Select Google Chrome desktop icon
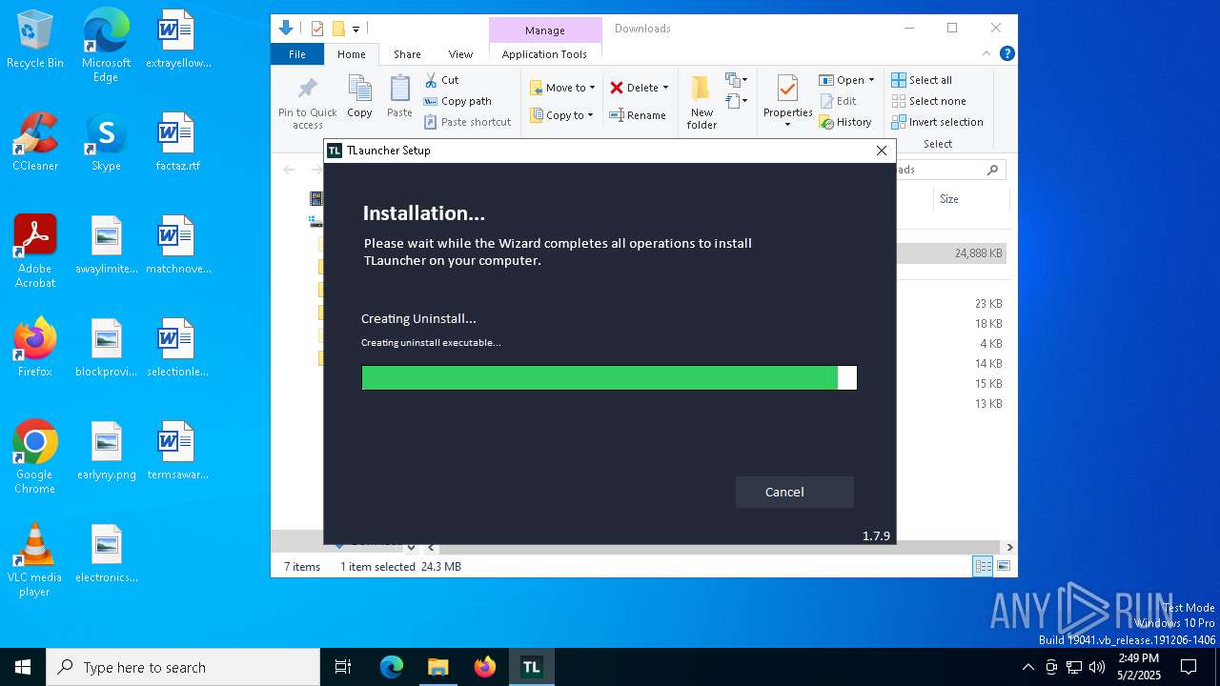The image size is (1220, 686). click(x=35, y=457)
